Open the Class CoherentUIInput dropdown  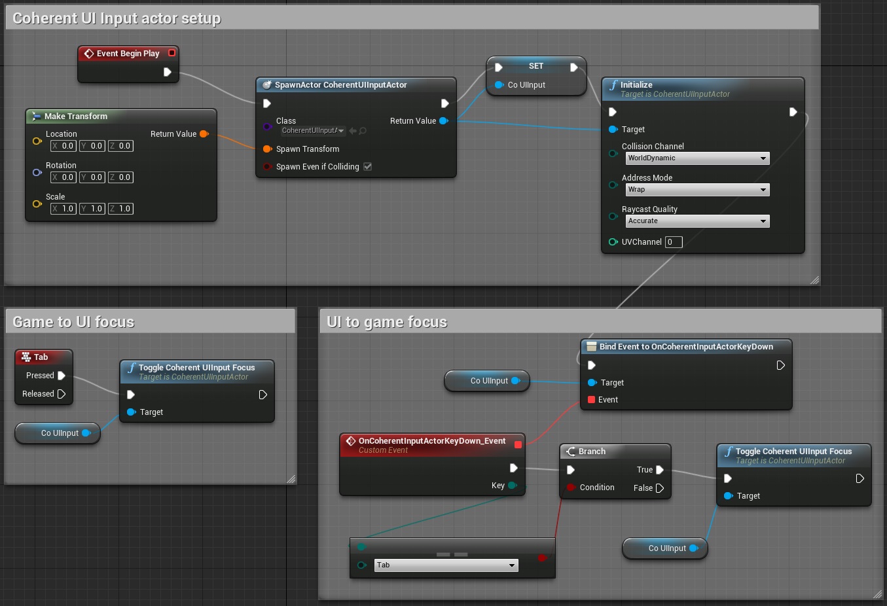(314, 131)
